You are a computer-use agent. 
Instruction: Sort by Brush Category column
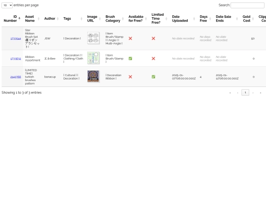[115, 19]
